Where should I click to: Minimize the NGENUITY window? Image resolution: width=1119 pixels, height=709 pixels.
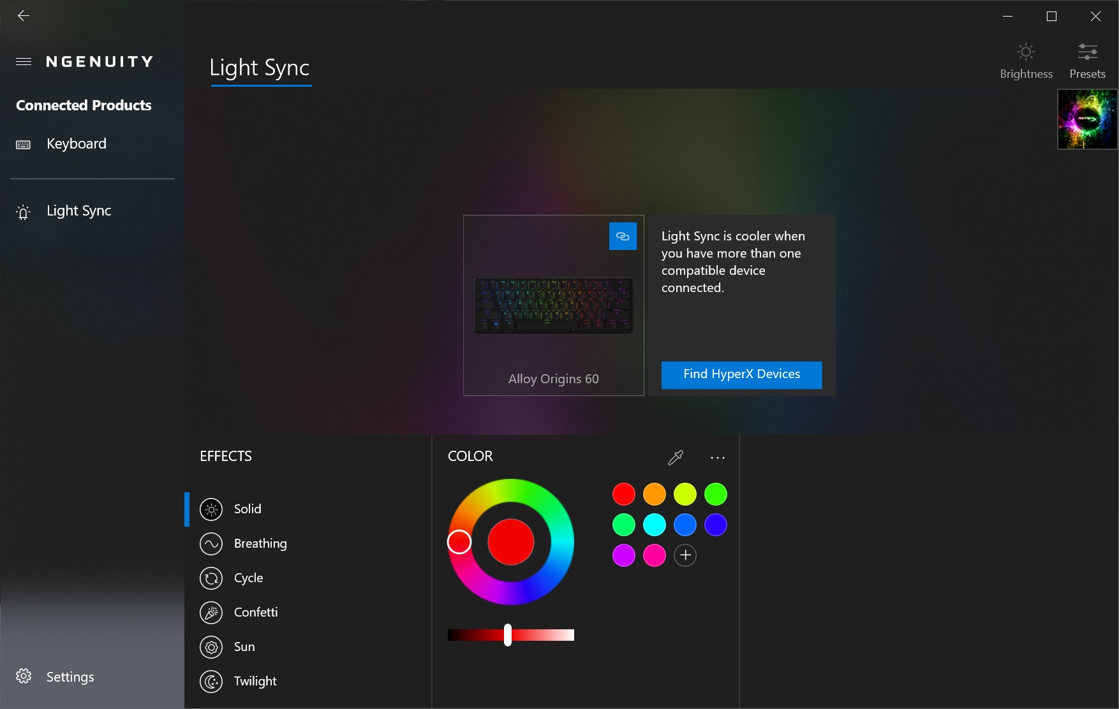click(1008, 16)
